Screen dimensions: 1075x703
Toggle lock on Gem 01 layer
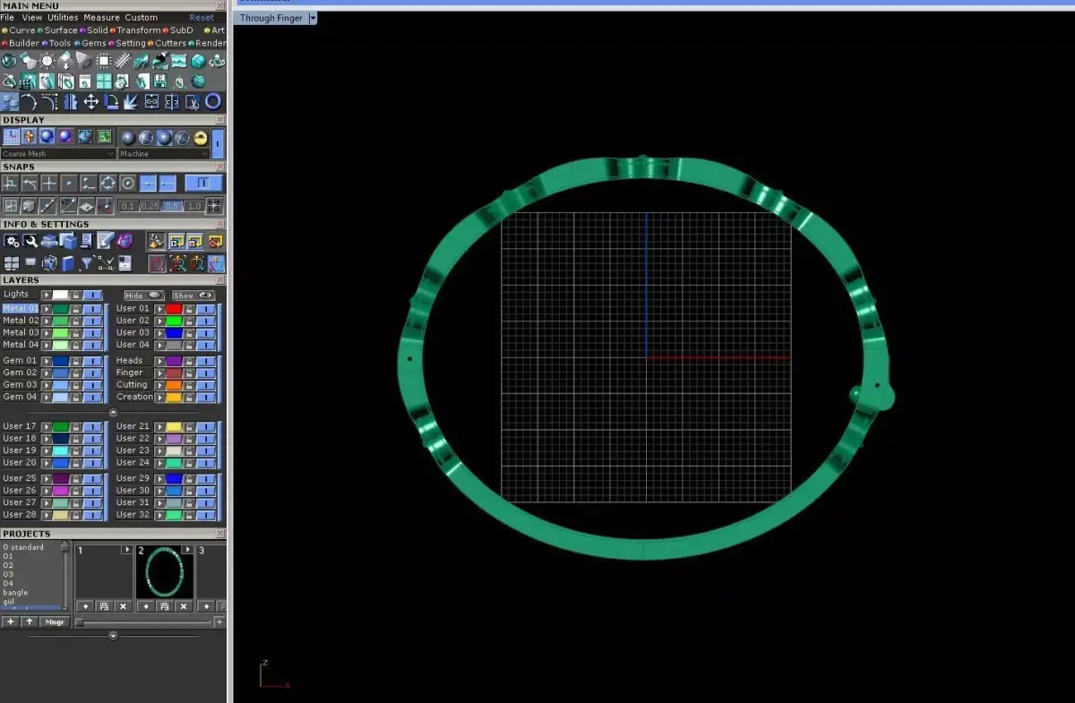(x=76, y=361)
